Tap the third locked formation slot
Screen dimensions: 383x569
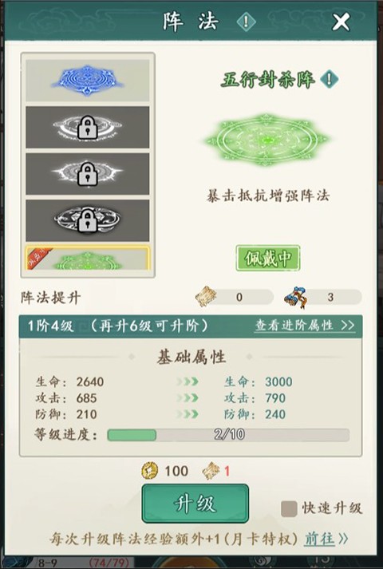click(88, 220)
